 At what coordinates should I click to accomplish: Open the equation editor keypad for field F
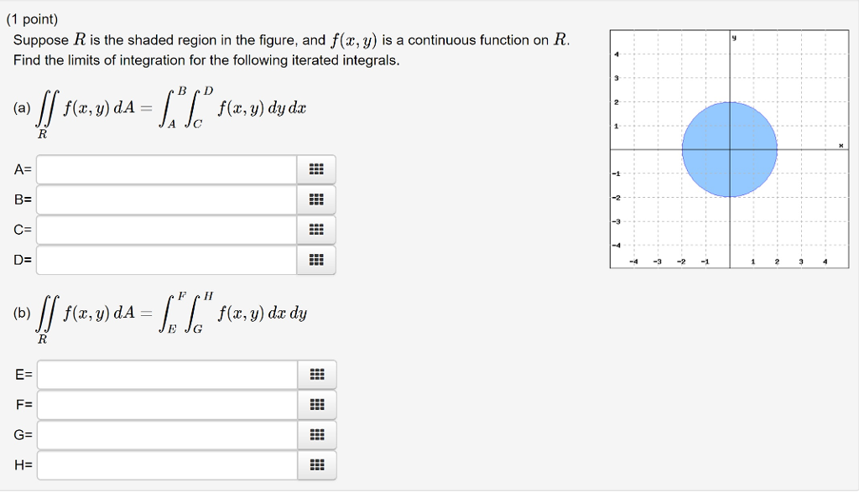(x=316, y=405)
